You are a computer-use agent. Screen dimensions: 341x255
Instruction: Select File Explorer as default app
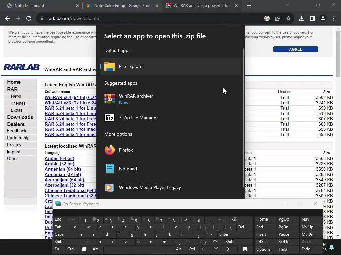pyautogui.click(x=171, y=66)
